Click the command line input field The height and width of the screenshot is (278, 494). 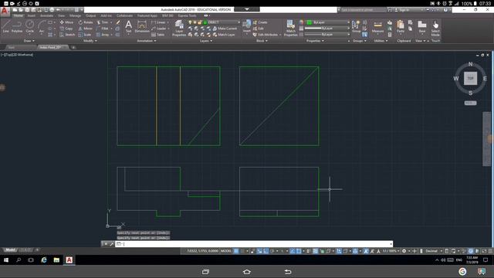point(254,244)
